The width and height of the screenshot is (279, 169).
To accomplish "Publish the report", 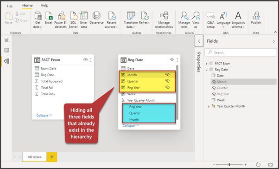I will coord(256,18).
